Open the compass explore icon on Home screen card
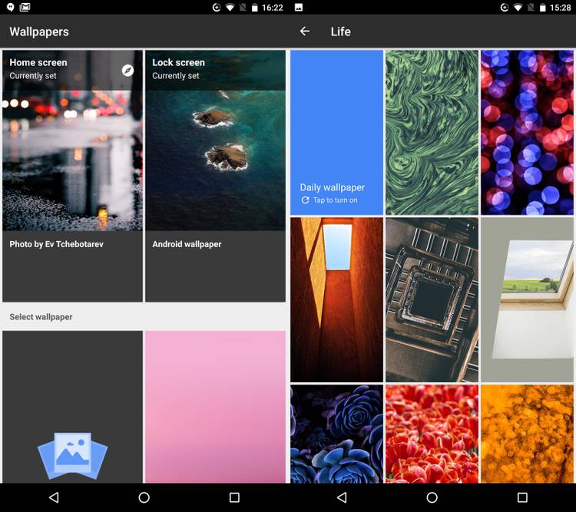This screenshot has height=512, width=576. coord(127,70)
